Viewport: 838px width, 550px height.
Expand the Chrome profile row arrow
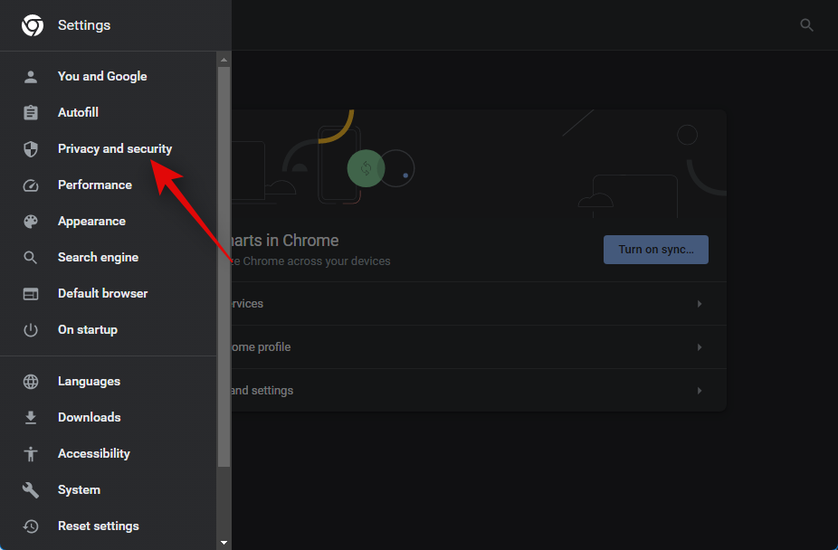pyautogui.click(x=700, y=347)
